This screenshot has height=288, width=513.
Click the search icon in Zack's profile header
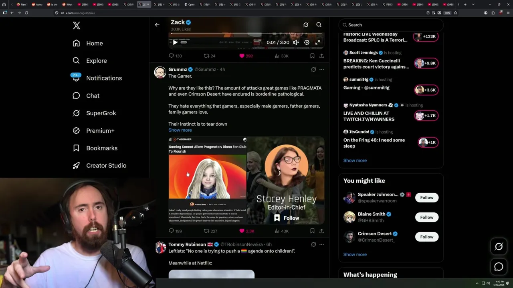point(319,25)
